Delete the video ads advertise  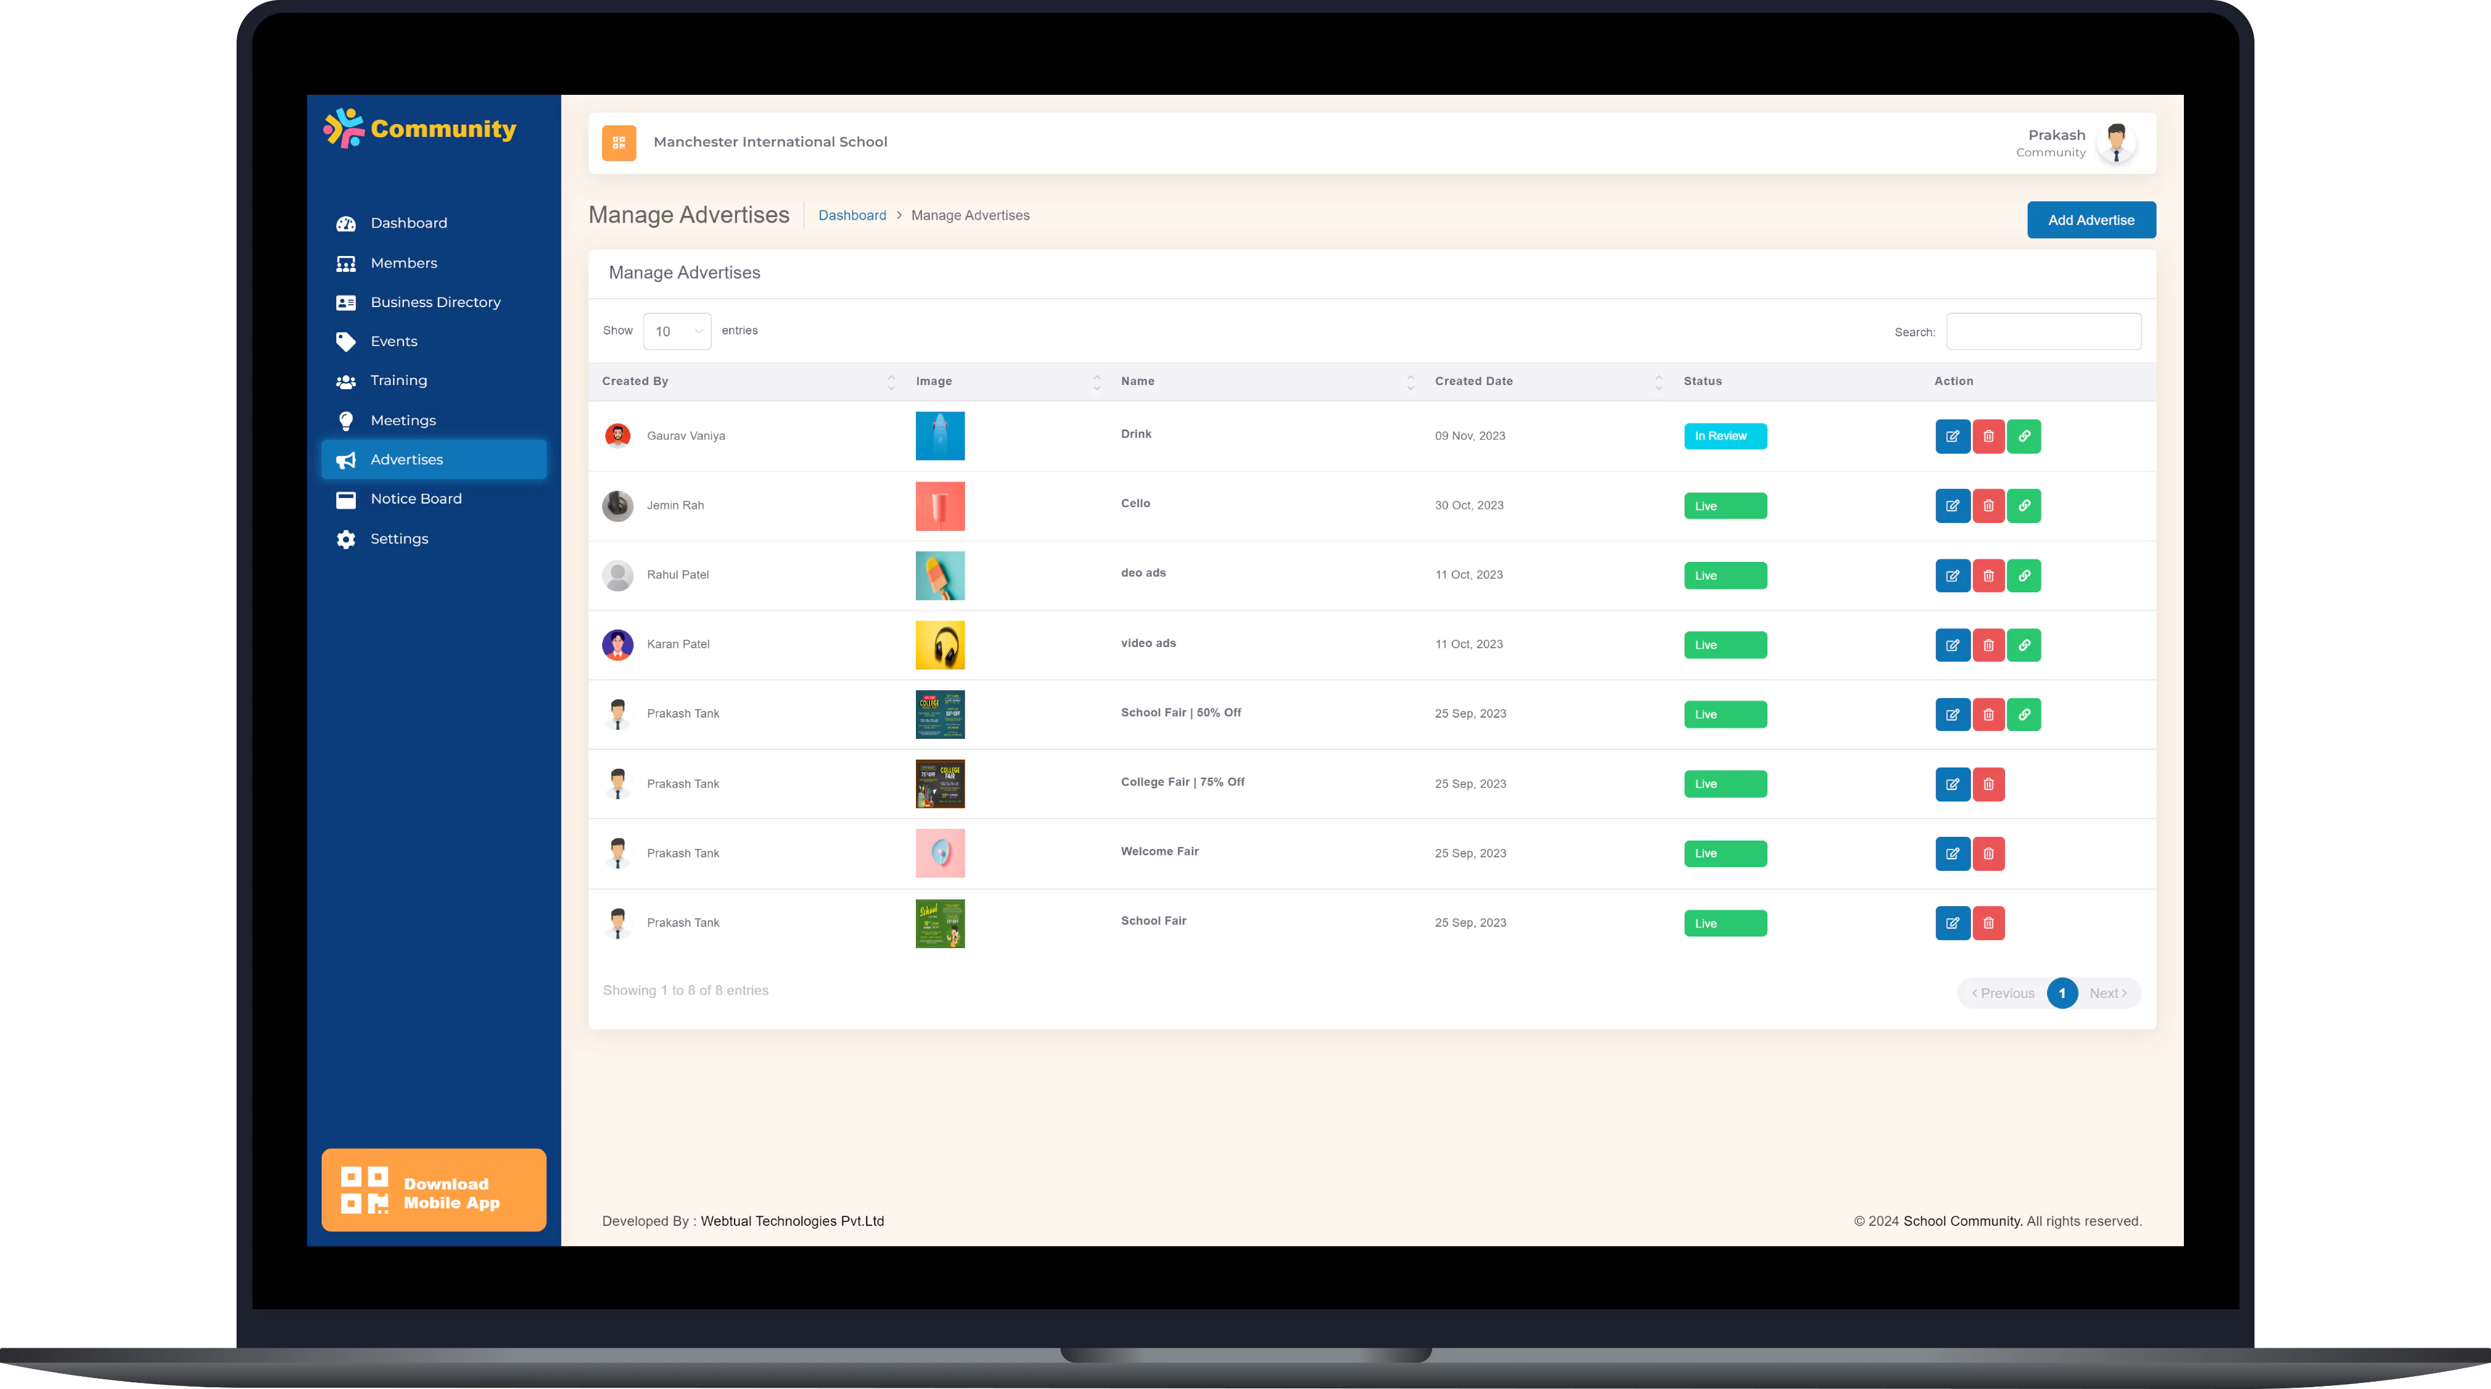1988,645
